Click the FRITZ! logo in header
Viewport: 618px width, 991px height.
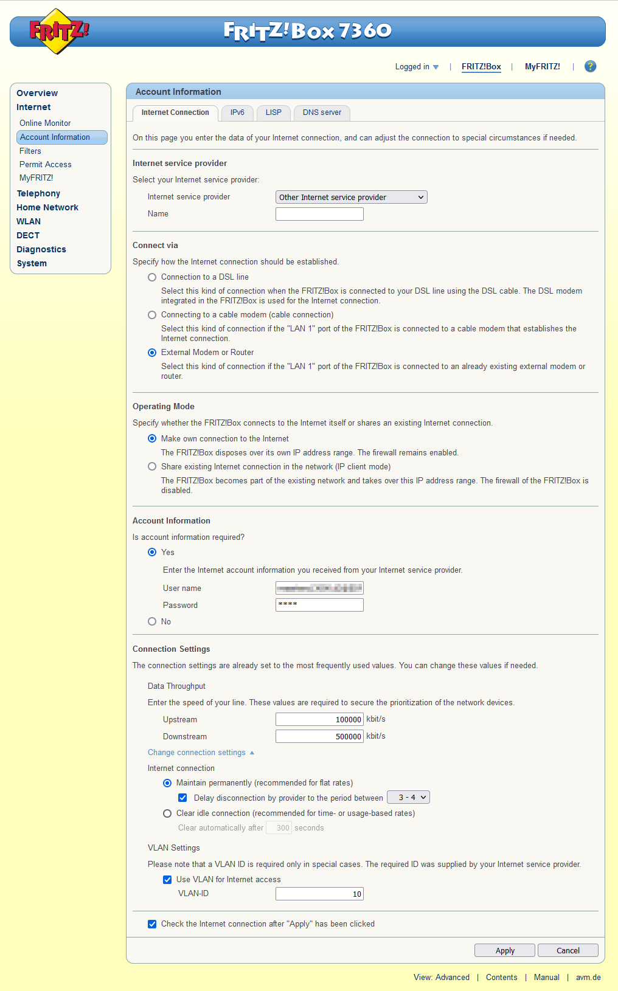pyautogui.click(x=59, y=31)
